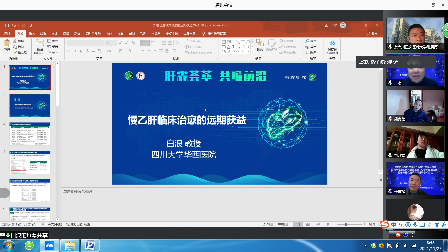Open font color dropdown arrow
Image resolution: width=448 pixels, height=252 pixels.
point(134,51)
